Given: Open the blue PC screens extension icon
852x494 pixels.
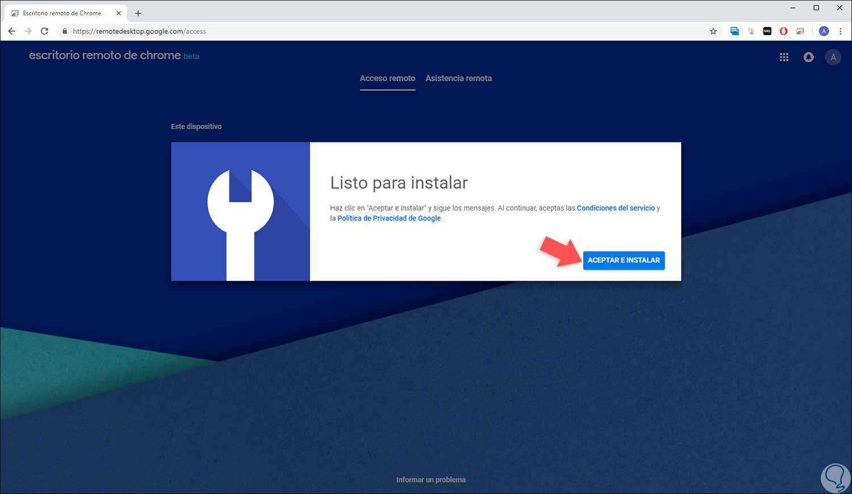Looking at the screenshot, I should tap(734, 31).
